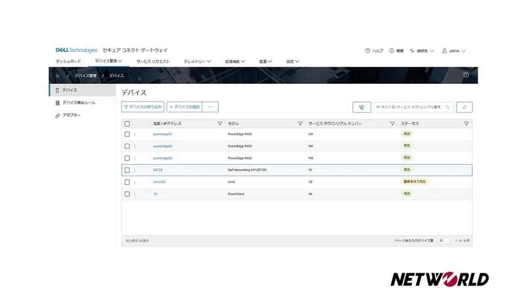The height and width of the screenshot is (295, 525).
Task: Open the device link starting with 10.
Action: pos(156,194)
